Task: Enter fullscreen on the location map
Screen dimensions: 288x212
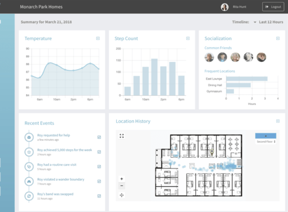Action: pyautogui.click(x=122, y=136)
